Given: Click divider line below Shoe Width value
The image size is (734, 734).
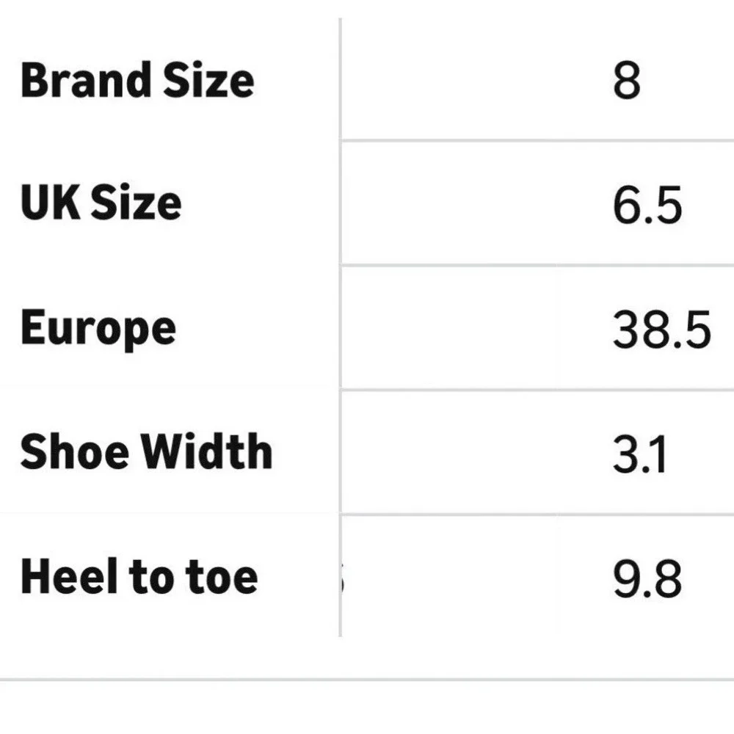Looking at the screenshot, I should coord(537,515).
